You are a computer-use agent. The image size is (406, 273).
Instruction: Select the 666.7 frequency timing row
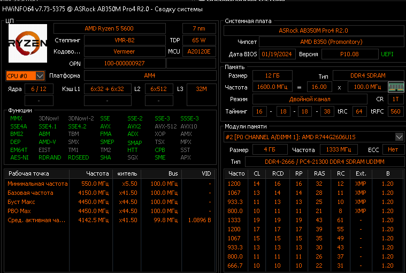313,266
